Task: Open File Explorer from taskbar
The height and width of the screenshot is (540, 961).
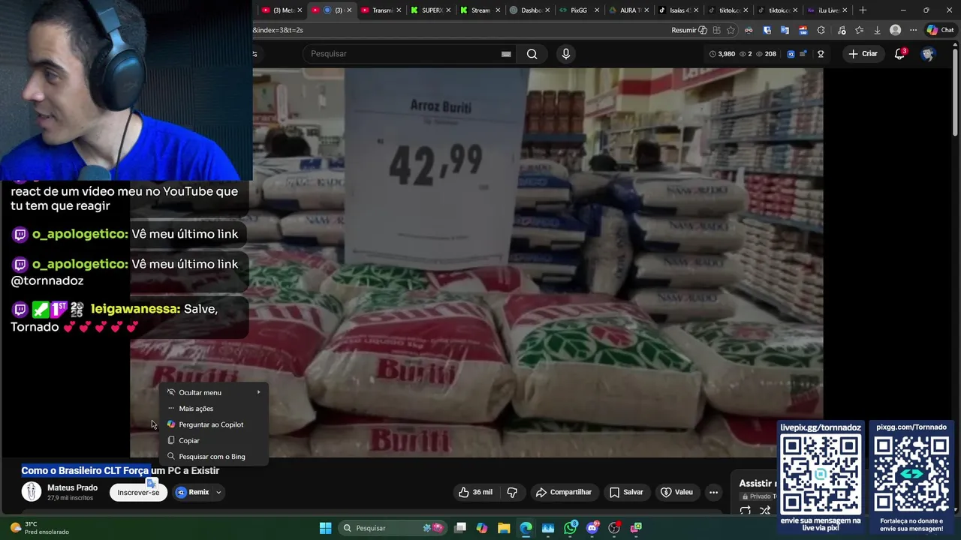Action: [x=504, y=528]
